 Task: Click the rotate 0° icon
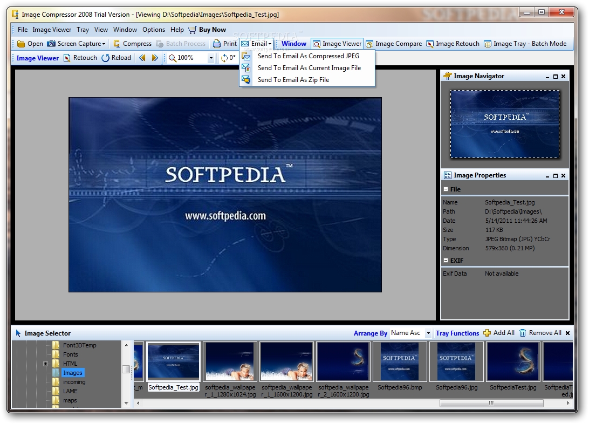pyautogui.click(x=224, y=58)
